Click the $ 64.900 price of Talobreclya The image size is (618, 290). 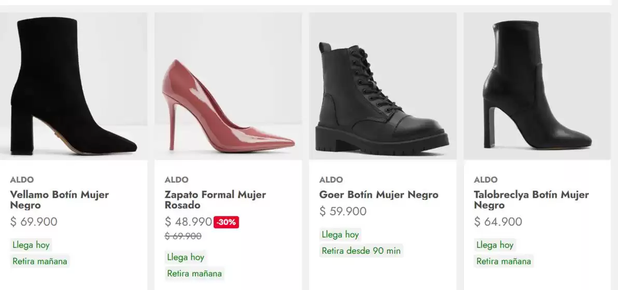pyautogui.click(x=498, y=222)
